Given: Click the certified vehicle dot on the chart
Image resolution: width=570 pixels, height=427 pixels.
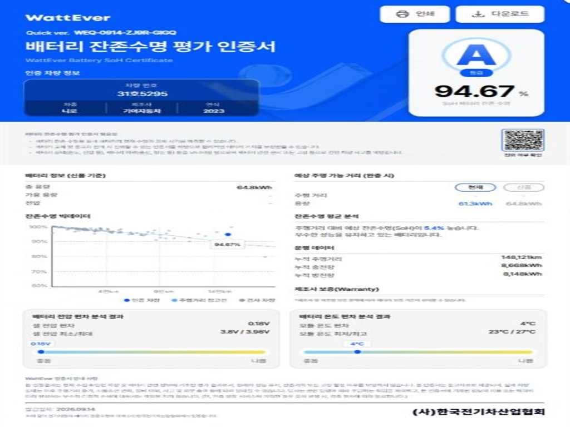Looking at the screenshot, I should pos(228,235).
